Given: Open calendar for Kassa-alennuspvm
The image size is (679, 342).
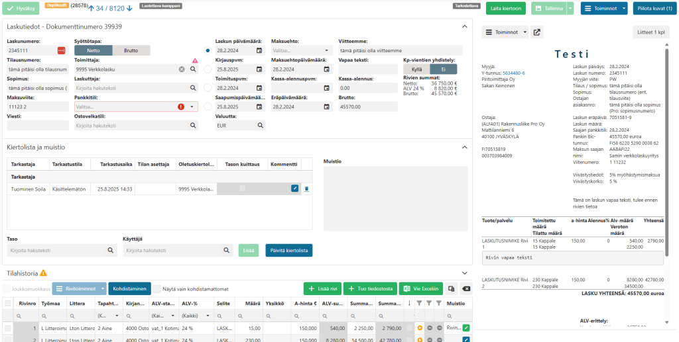Looking at the screenshot, I should point(326,88).
